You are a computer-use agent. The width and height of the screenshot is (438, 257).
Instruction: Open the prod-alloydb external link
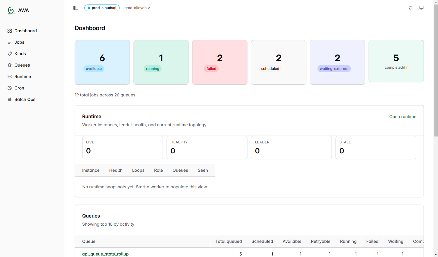point(137,8)
